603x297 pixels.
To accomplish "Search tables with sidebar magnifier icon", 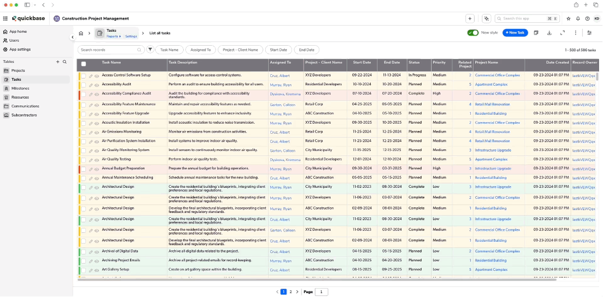I will [65, 61].
